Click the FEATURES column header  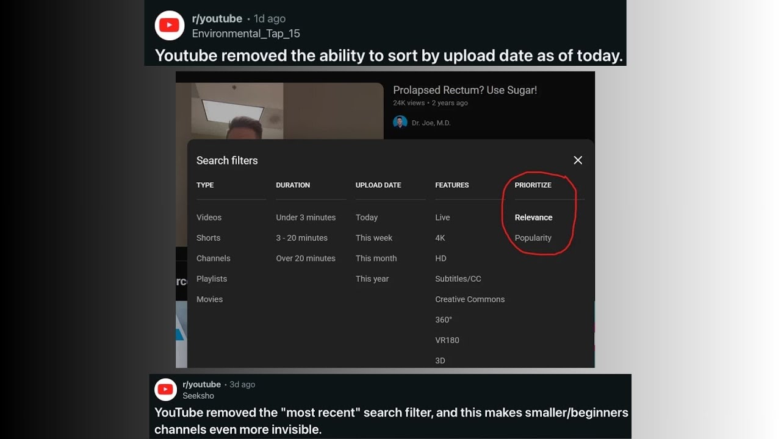pyautogui.click(x=452, y=185)
